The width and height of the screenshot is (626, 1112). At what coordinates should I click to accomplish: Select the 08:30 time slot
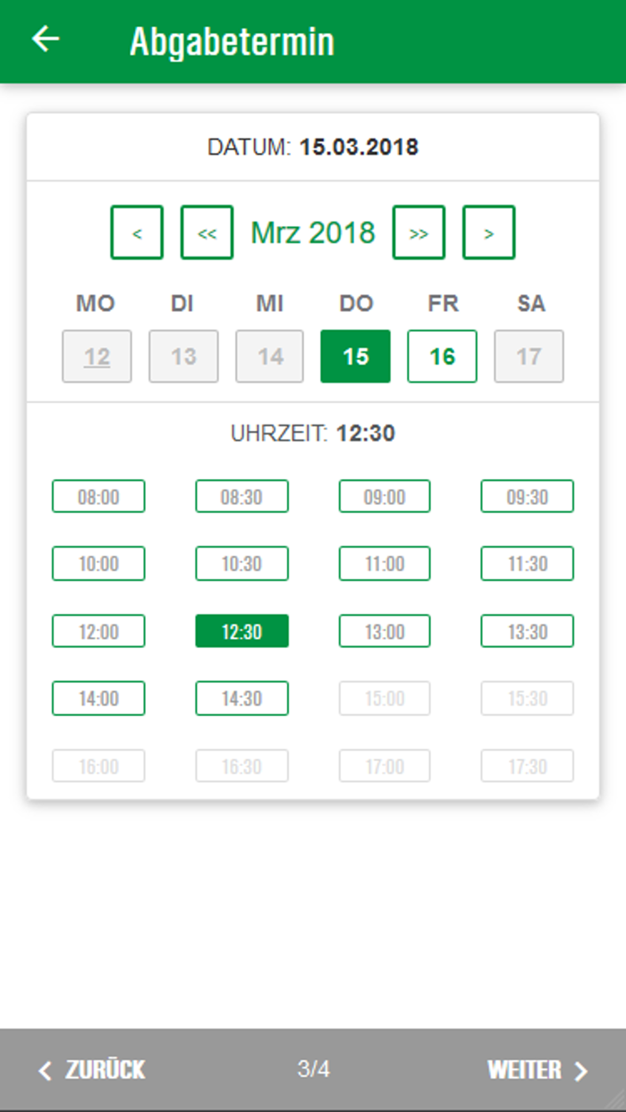point(241,496)
